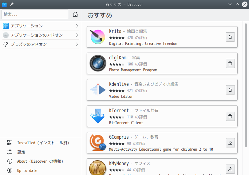249x175 pixels.
Task: Click the About info circle icon
Action: [x=10, y=161]
